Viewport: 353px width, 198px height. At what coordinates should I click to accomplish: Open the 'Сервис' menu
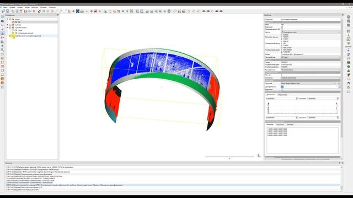coord(20,7)
